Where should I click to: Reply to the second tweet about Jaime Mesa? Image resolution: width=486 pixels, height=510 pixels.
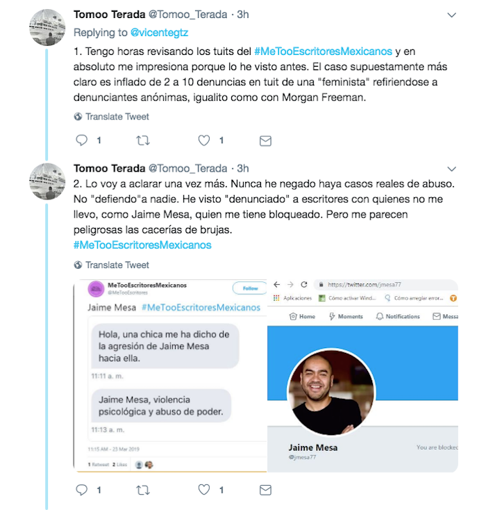coord(81,490)
